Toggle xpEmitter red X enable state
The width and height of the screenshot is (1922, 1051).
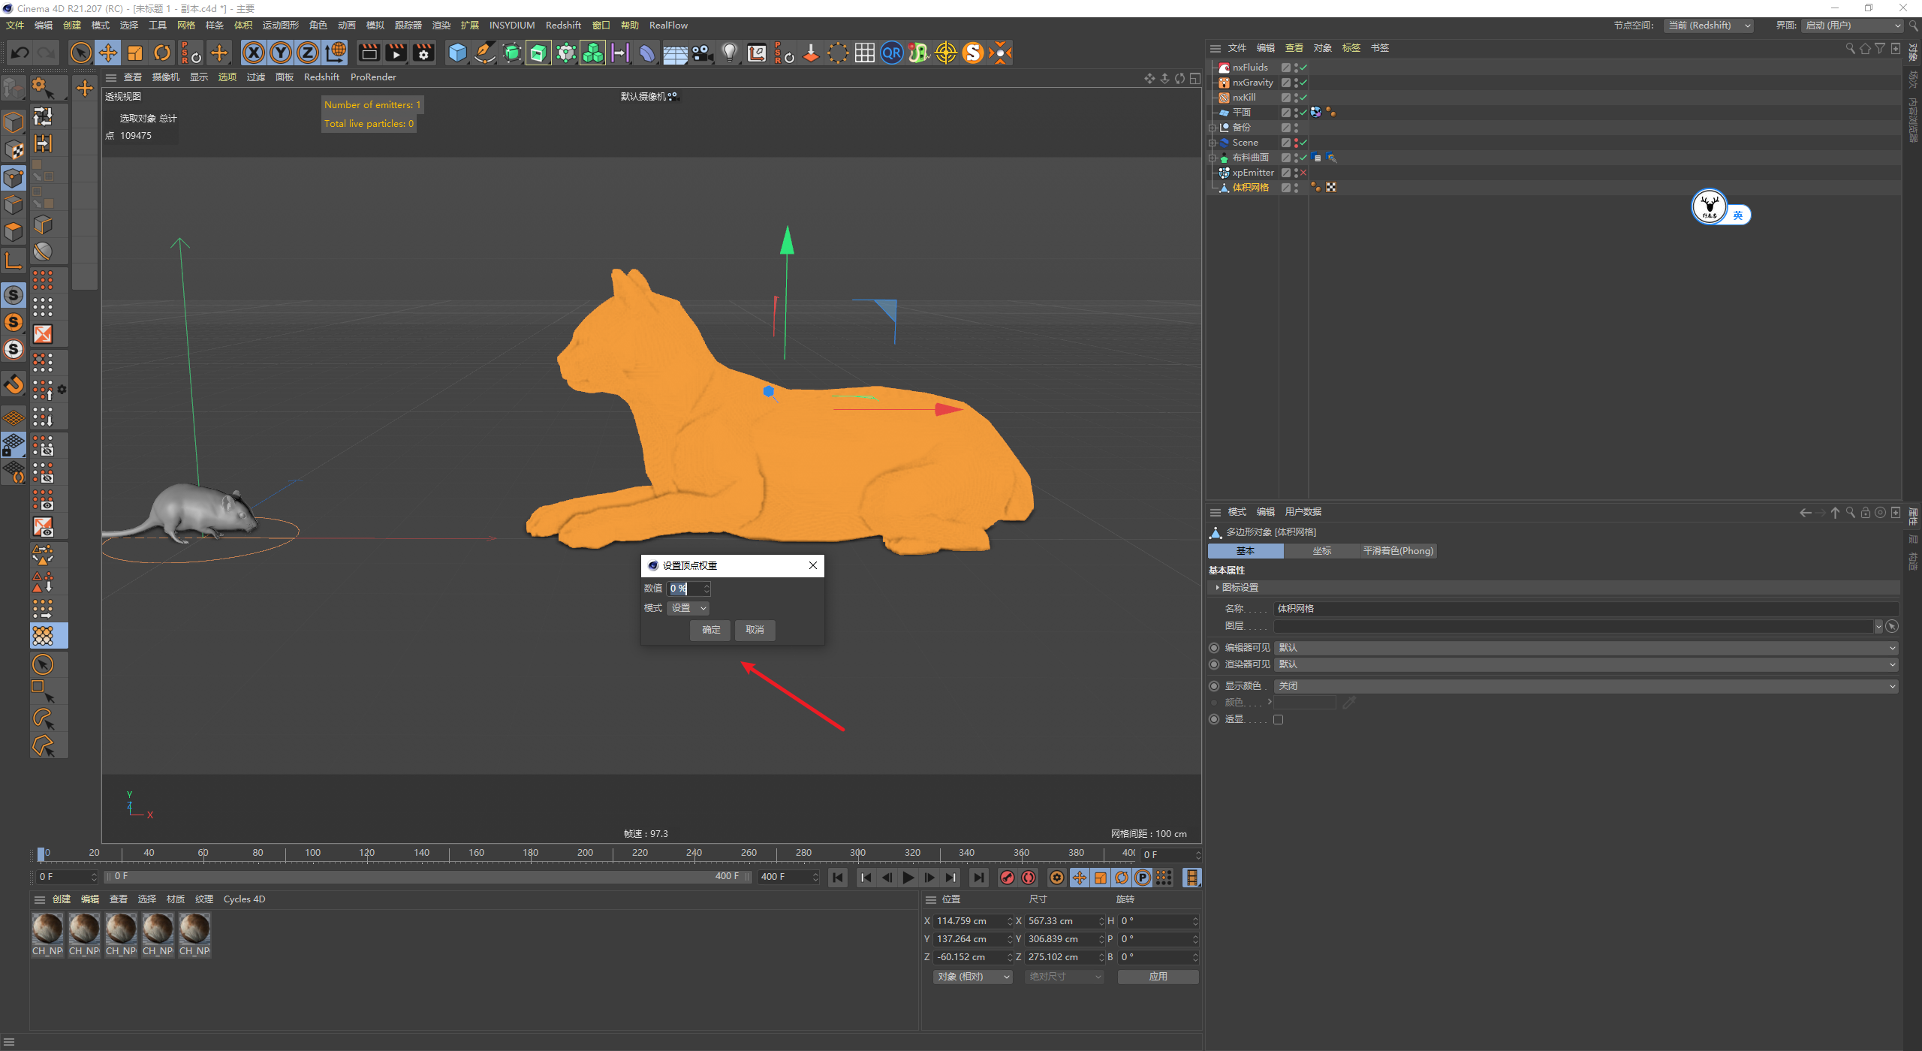(1303, 173)
